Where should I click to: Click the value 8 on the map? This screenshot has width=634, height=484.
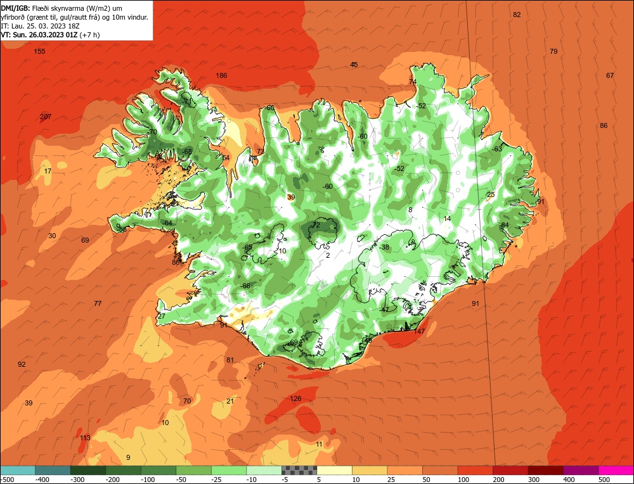(410, 210)
